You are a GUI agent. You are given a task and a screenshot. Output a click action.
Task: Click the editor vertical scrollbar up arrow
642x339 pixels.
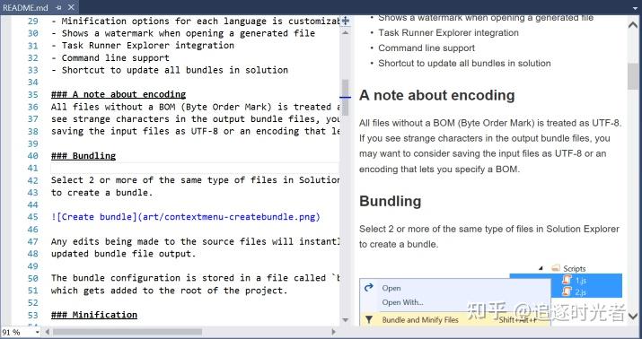[345, 32]
